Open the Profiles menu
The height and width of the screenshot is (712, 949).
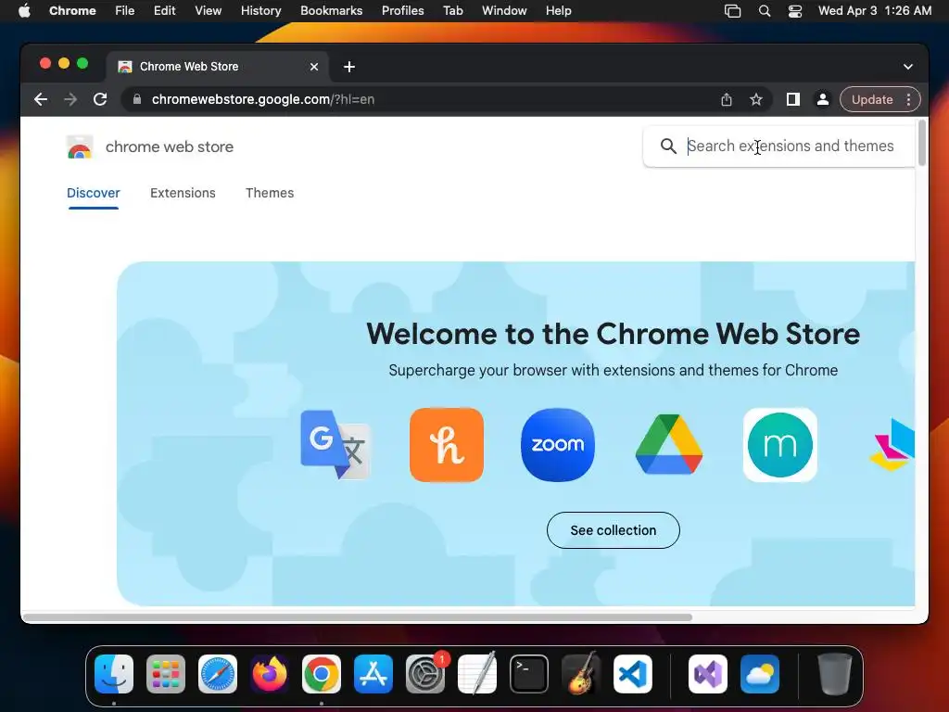tap(402, 11)
